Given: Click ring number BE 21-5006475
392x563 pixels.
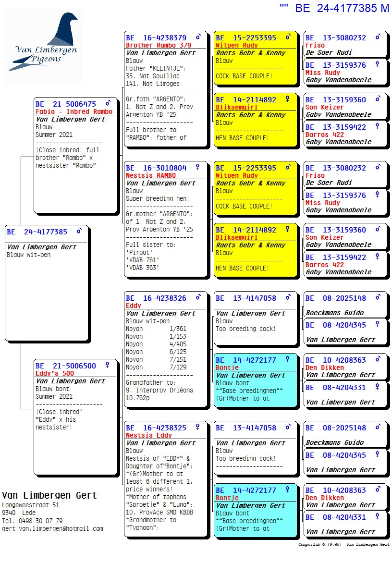Looking at the screenshot, I should [x=66, y=104].
